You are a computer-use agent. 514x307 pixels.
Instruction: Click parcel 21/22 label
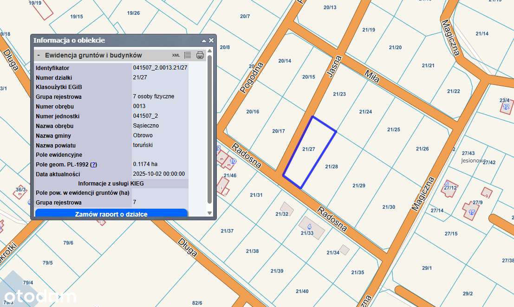[x=453, y=91]
